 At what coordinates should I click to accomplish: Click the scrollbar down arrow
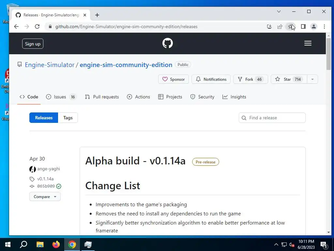[x=328, y=232]
